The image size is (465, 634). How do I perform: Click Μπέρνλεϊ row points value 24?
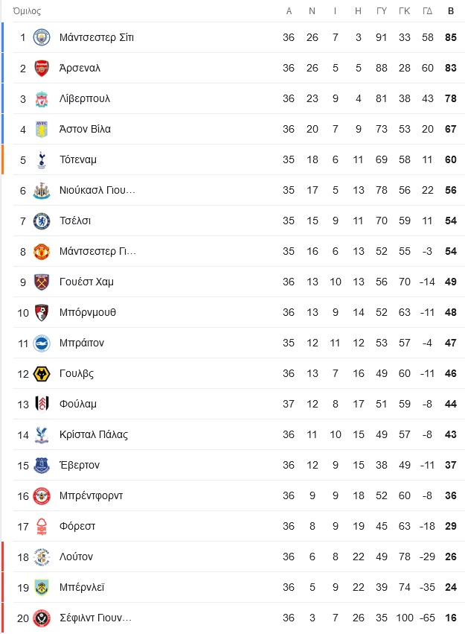click(451, 587)
